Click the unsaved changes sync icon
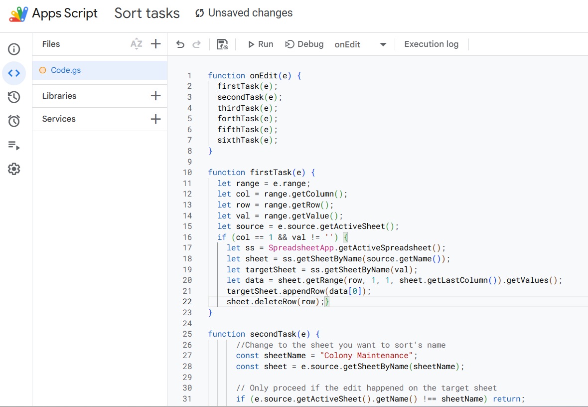 tap(199, 13)
